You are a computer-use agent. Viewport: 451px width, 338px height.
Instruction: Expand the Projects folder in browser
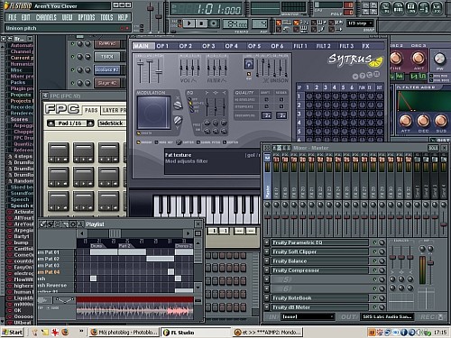coord(21,95)
